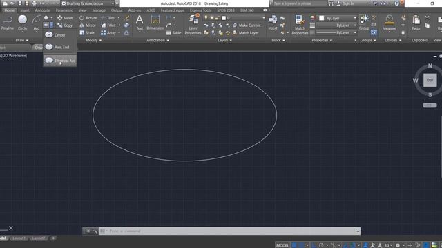Click the Group tool

(x=364, y=23)
